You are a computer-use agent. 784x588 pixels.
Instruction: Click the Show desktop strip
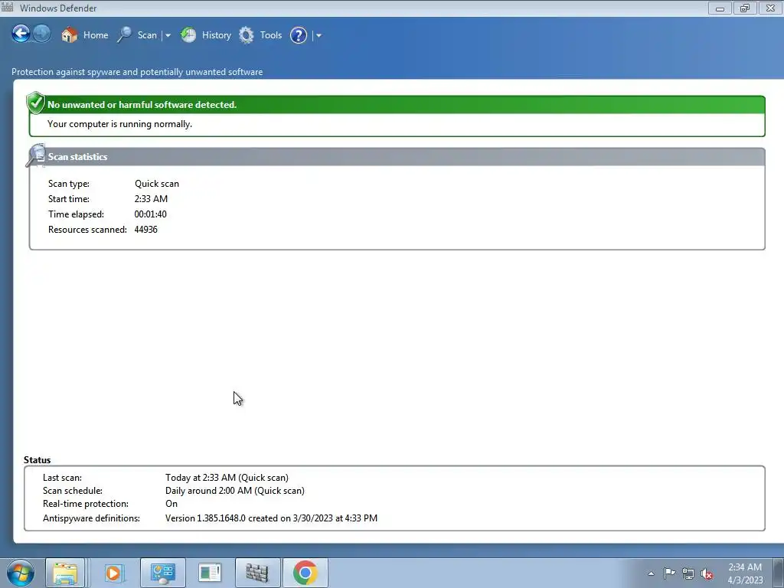point(779,573)
